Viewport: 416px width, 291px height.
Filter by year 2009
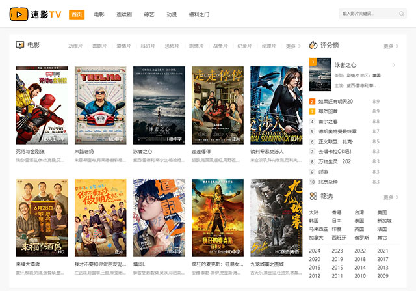(383, 276)
